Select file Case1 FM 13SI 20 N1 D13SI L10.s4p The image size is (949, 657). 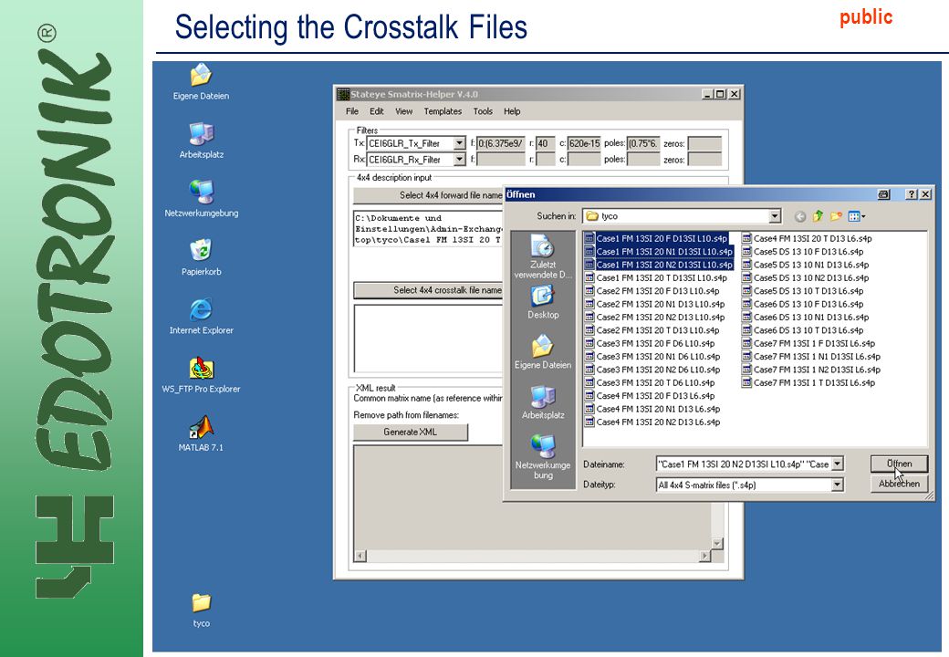(x=659, y=252)
